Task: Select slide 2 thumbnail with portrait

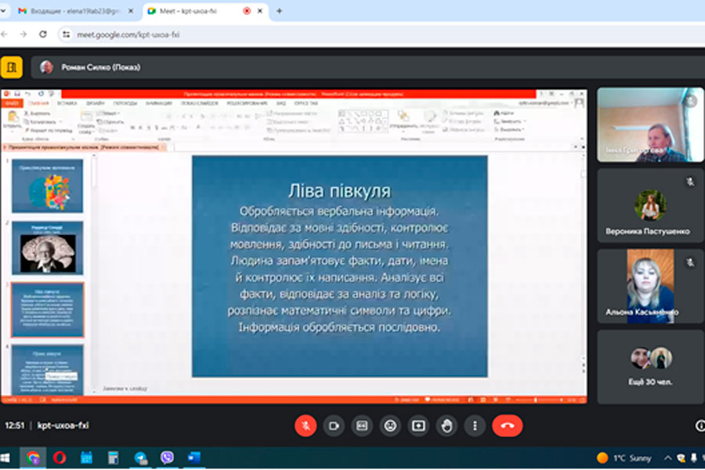Action: pos(47,248)
